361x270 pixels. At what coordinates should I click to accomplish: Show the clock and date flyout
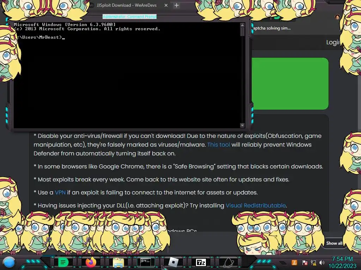[x=342, y=262]
